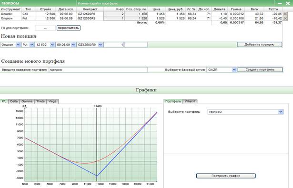293x188 pixels.
Task: Focus the new position open price field
Action: (136, 45)
